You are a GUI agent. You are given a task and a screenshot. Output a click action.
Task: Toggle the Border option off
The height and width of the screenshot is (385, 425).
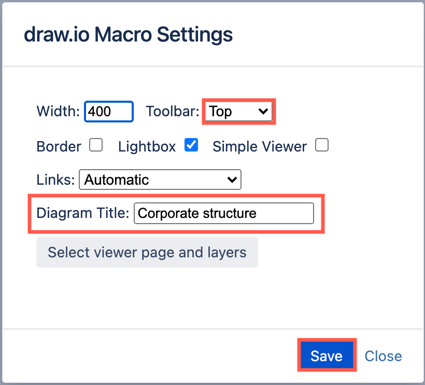pyautogui.click(x=95, y=146)
